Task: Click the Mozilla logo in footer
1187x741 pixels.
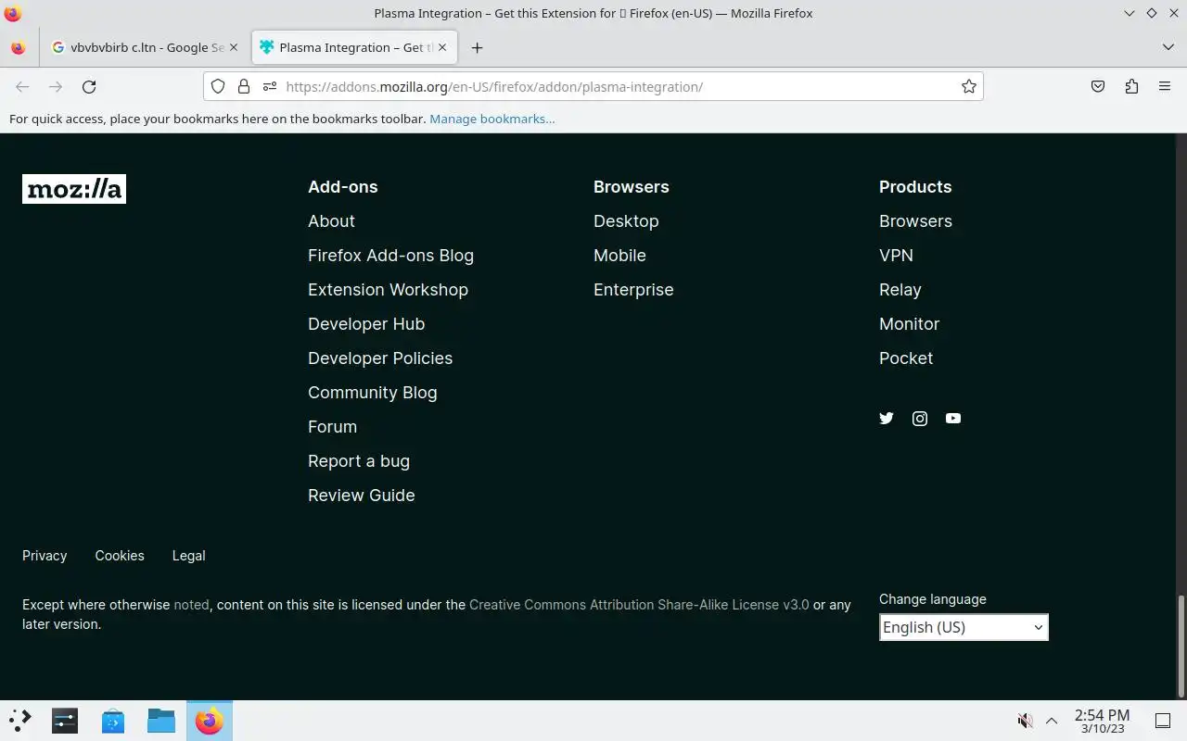Action: (x=74, y=189)
